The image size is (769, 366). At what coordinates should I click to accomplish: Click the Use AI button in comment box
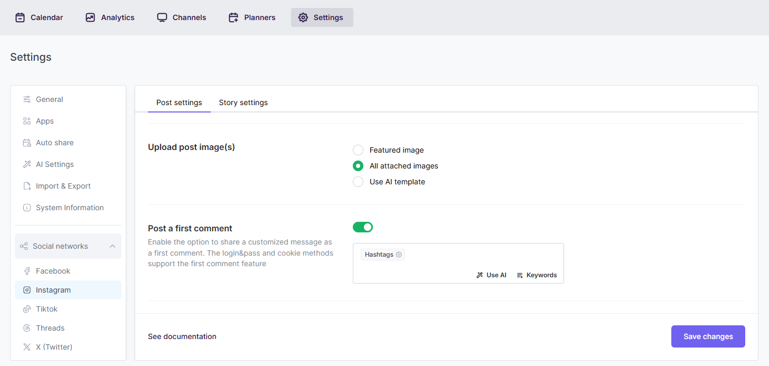coord(491,275)
